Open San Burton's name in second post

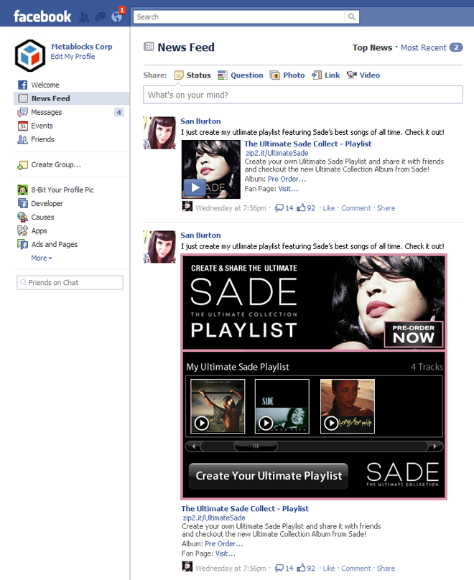200,235
